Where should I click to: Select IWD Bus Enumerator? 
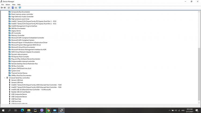pyautogui.click(x=18, y=28)
